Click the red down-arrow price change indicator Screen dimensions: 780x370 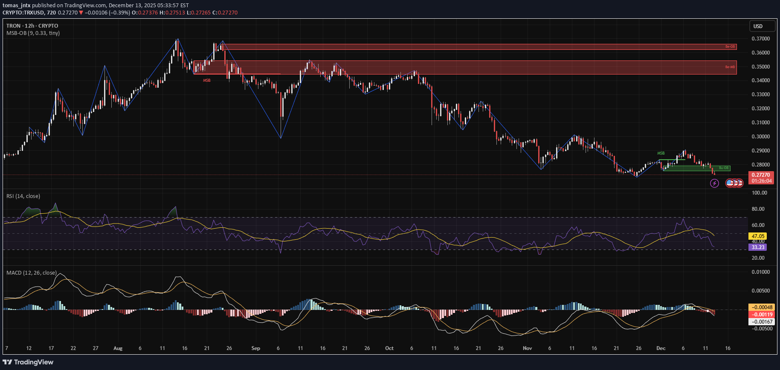click(x=81, y=13)
